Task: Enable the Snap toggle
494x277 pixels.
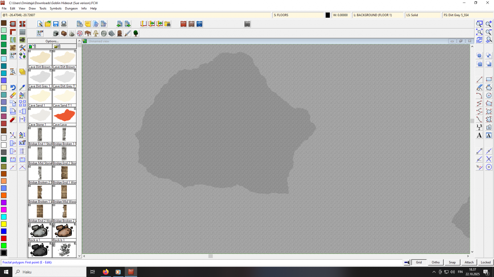Action: point(452,262)
